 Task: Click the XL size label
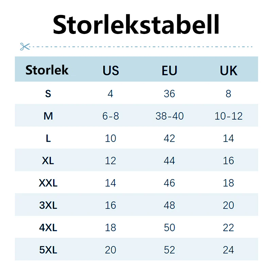point(48,160)
